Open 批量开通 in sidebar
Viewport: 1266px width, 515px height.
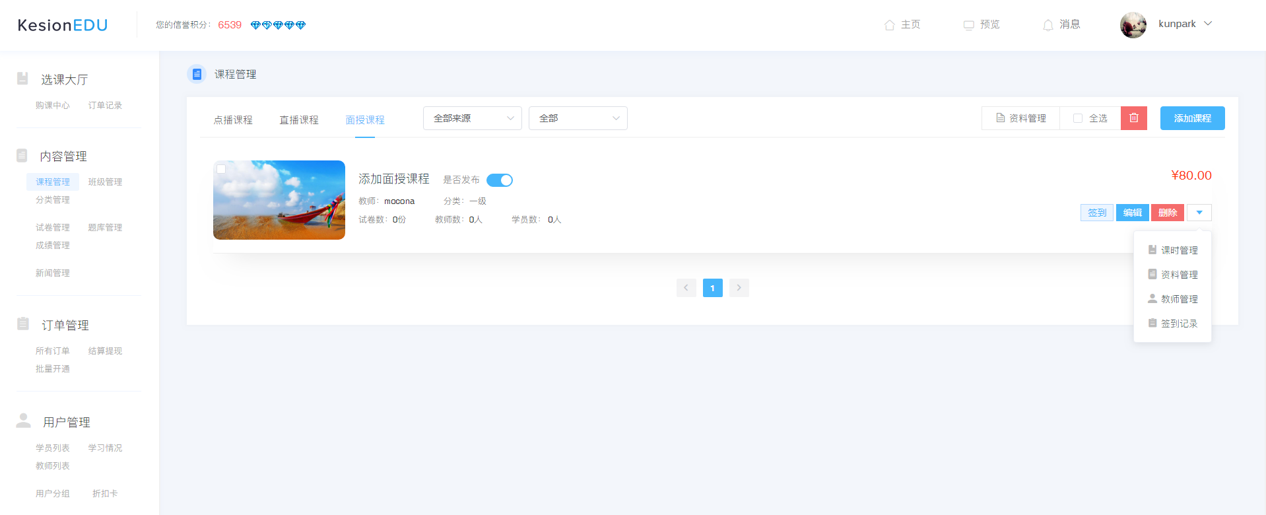pyautogui.click(x=53, y=368)
